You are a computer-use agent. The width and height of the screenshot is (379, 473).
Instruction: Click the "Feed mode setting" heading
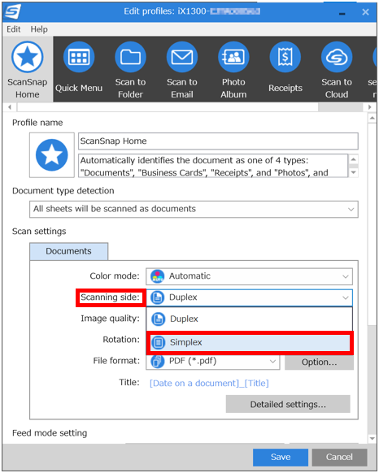coord(50,433)
